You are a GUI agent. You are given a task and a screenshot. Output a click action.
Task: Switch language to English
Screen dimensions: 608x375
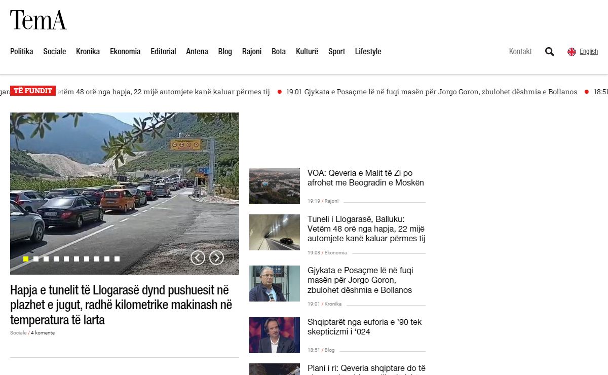(588, 52)
